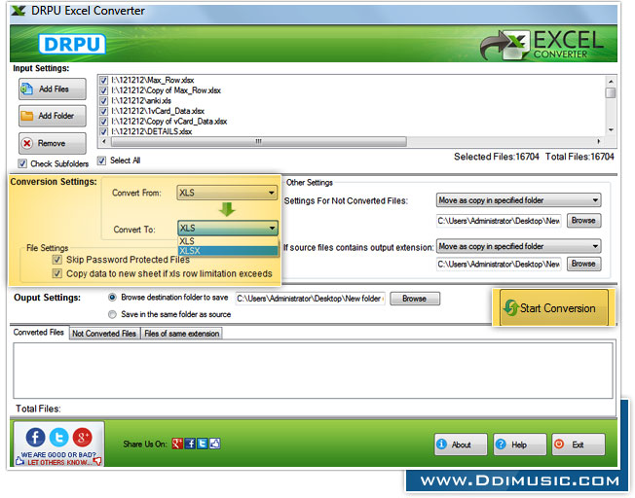Click the output destination path field
Image resolution: width=635 pixels, height=498 pixels.
tap(311, 299)
